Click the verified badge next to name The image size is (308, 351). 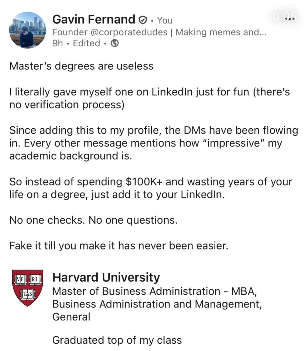click(x=142, y=19)
